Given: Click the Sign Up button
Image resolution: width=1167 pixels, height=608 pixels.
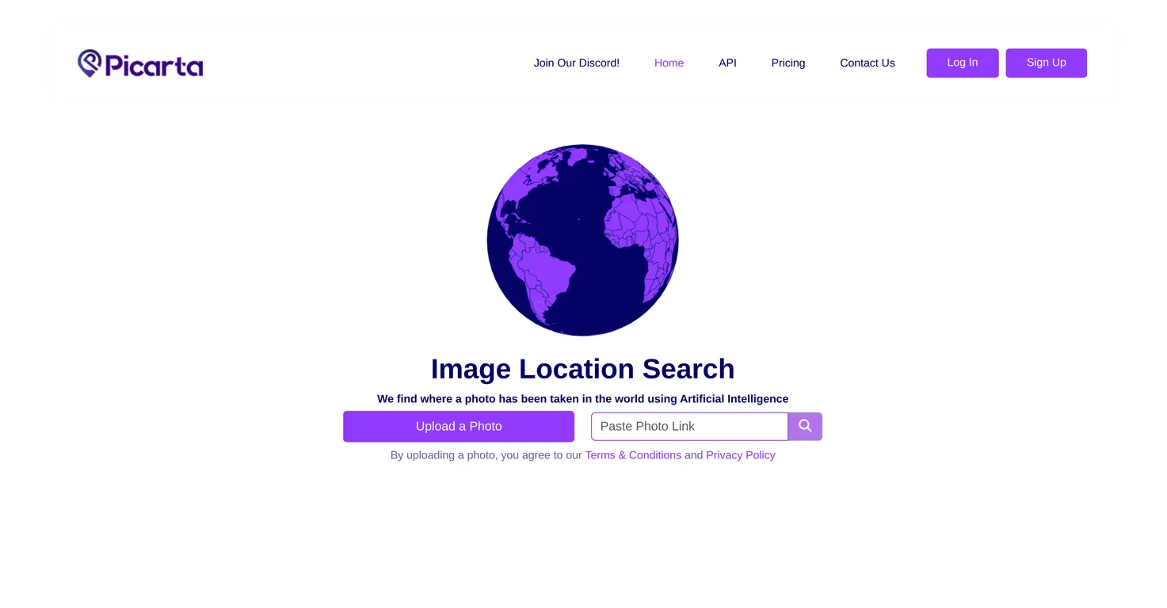Looking at the screenshot, I should (1047, 63).
